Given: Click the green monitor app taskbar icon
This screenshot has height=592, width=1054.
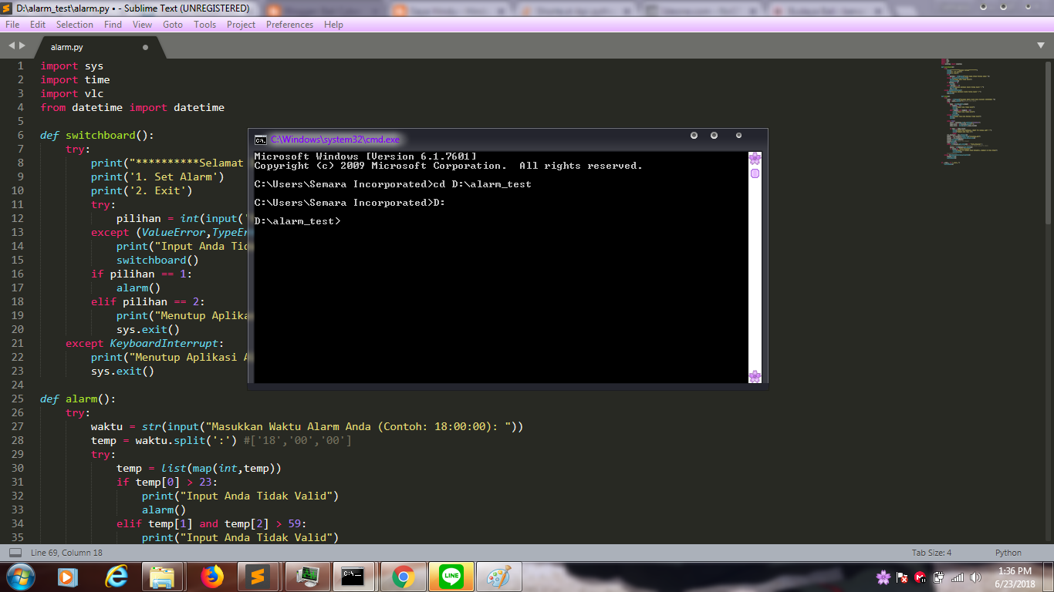Looking at the screenshot, I should coord(308,576).
